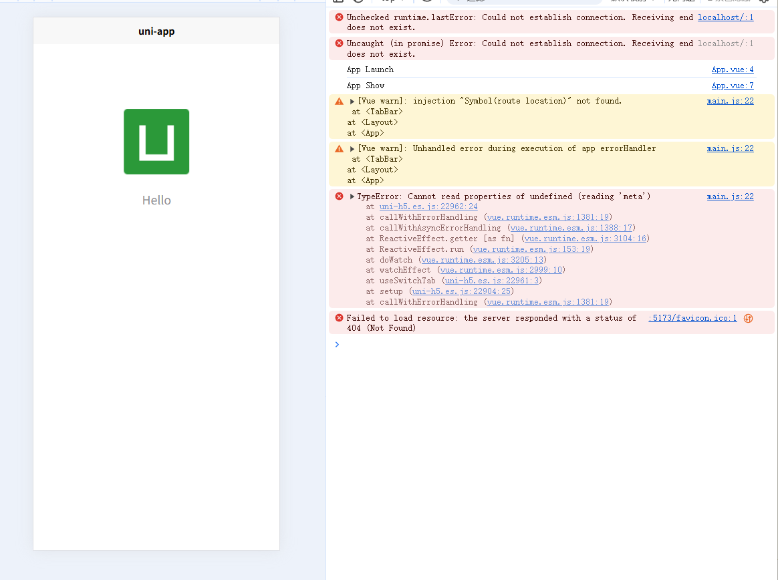778x580 pixels.
Task: Open main.js:22 link on TypeError row
Action: pyautogui.click(x=730, y=197)
